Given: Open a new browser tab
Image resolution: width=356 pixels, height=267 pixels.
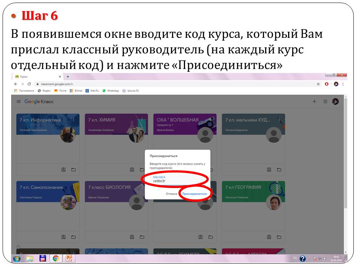Looking at the screenshot, I should tap(68, 76).
